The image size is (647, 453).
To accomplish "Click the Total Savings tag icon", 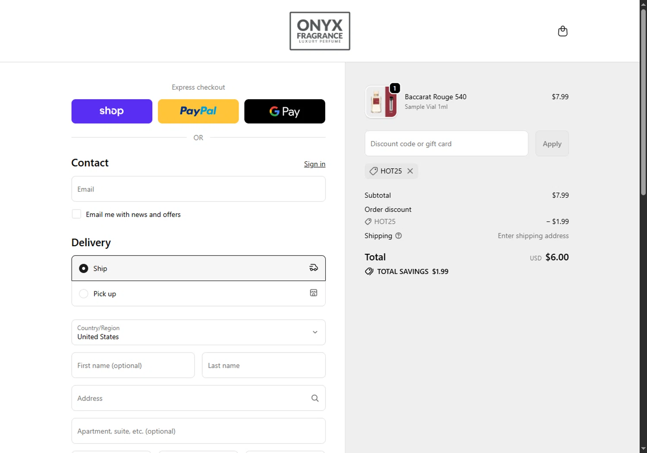I will pos(369,272).
